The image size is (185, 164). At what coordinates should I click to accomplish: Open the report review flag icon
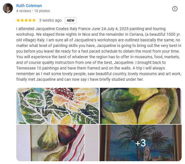click(x=175, y=9)
